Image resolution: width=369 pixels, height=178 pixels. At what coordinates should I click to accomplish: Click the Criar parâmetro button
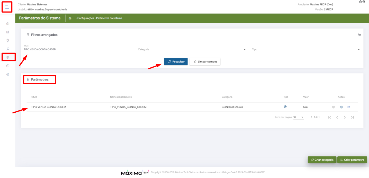(352, 160)
